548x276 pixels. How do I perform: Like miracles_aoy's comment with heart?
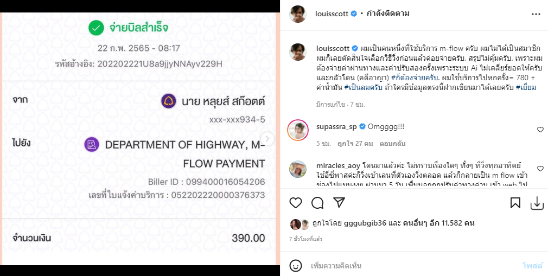(x=540, y=169)
